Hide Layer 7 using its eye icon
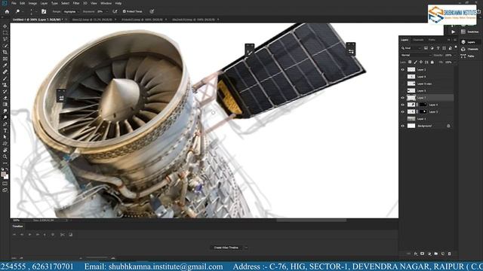 coord(402,98)
